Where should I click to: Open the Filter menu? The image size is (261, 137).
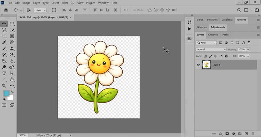point(65,3)
